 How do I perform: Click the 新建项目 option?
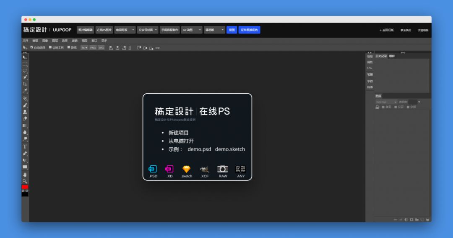(179, 133)
